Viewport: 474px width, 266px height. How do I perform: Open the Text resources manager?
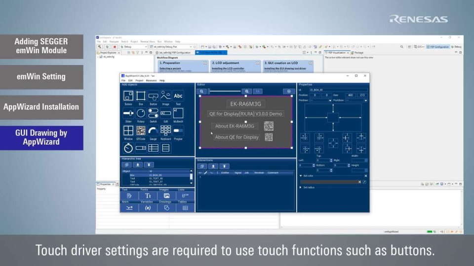[129, 196]
